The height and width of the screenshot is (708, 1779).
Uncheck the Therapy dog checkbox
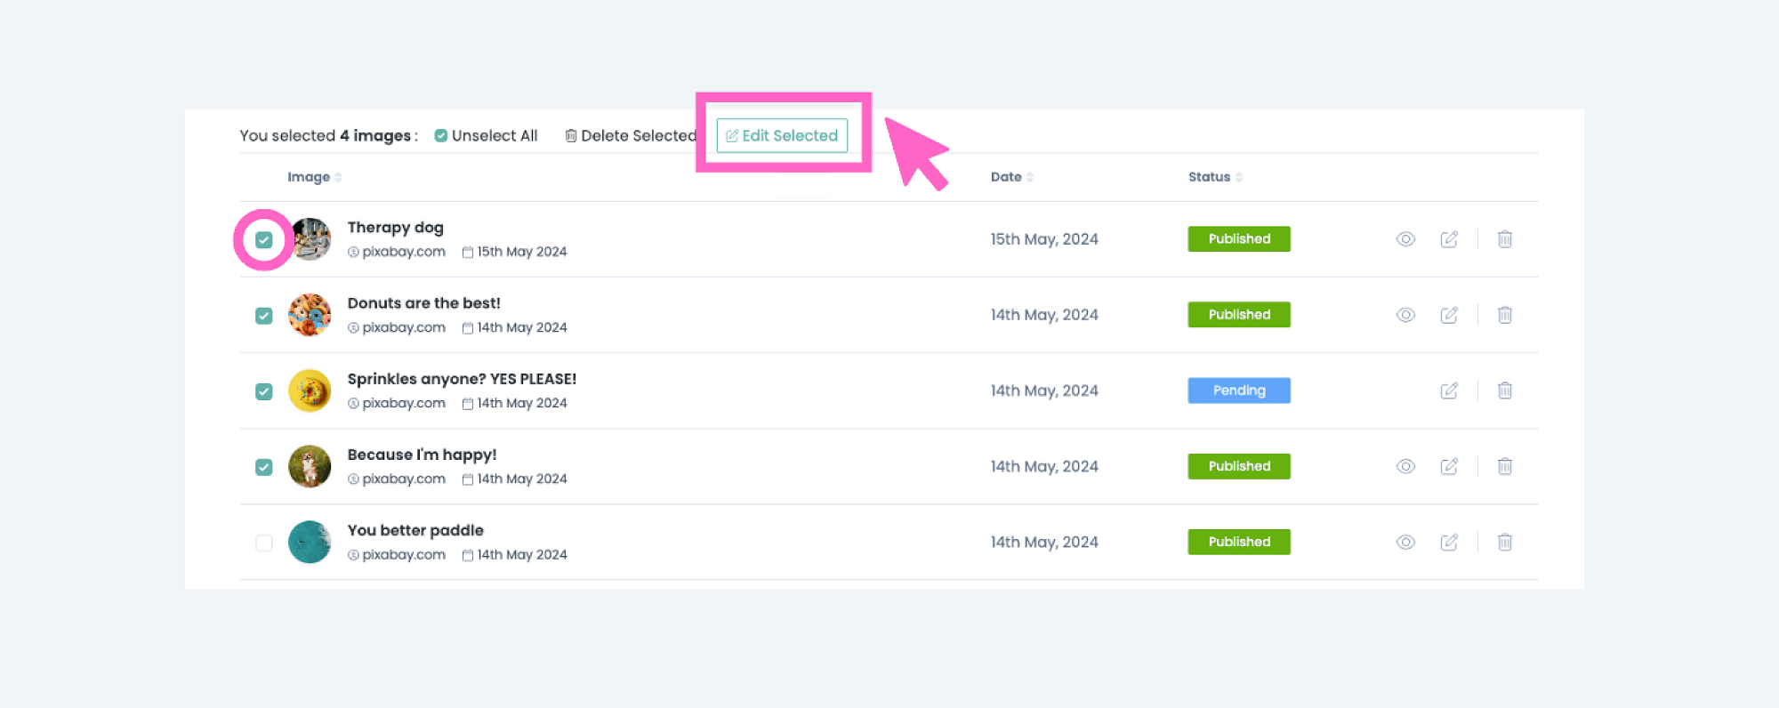[x=264, y=240]
